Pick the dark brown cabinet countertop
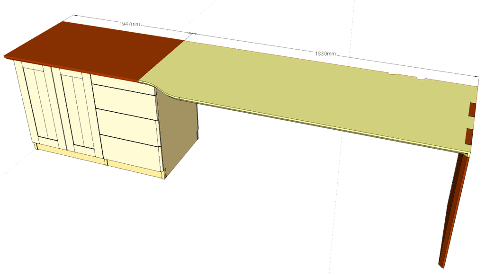Screen dimensions: 485x276 pyautogui.click(x=94, y=52)
